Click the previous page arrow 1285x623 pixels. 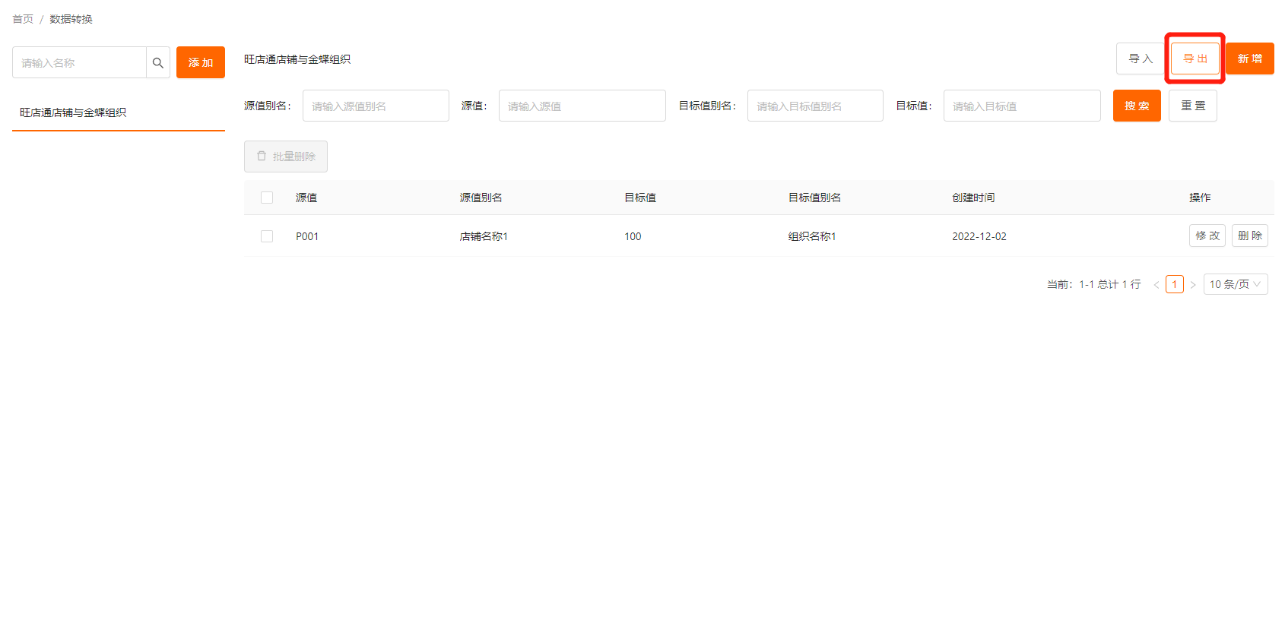(x=1156, y=285)
